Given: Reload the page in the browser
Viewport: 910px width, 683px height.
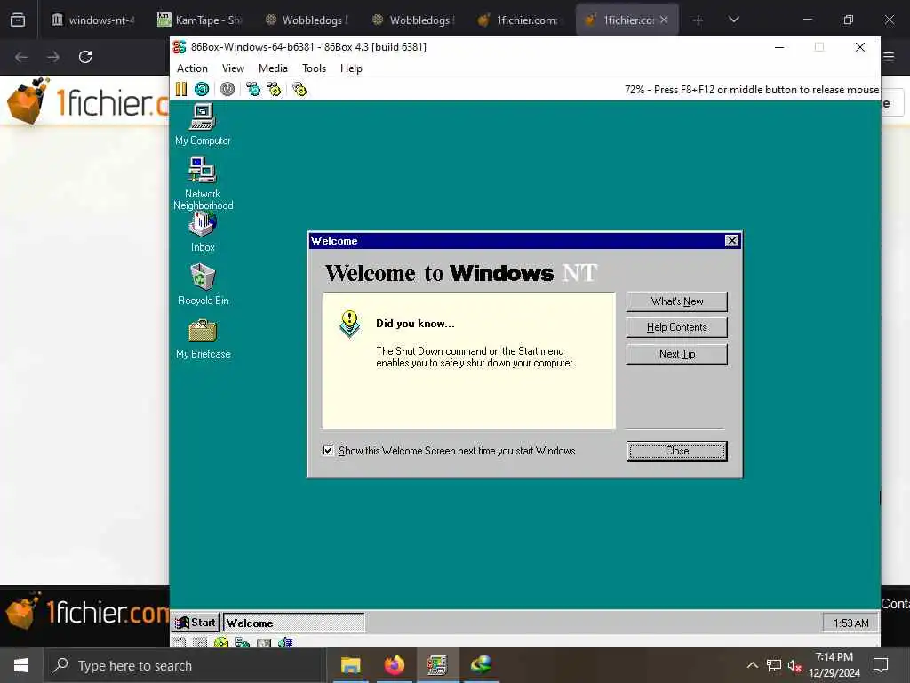Looking at the screenshot, I should (85, 57).
